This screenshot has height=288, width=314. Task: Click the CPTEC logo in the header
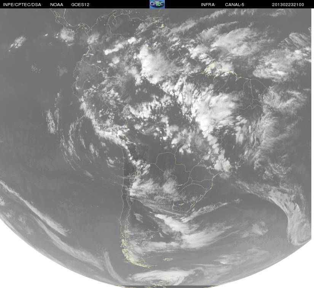(157, 4)
